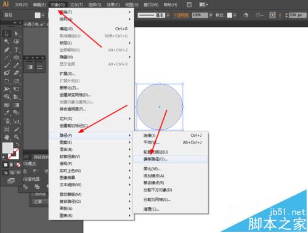
Task: Choose 扩展(X)... in the object menu
Action: click(x=91, y=73)
